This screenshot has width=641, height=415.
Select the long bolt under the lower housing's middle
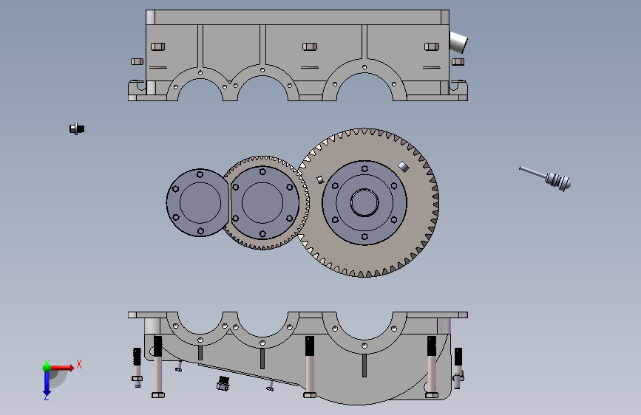tap(310, 366)
